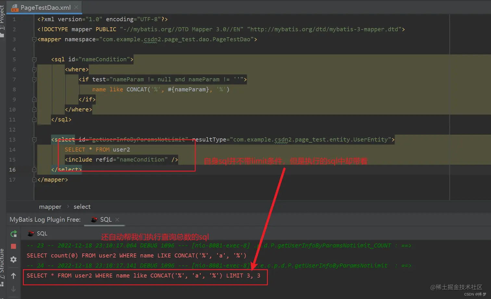
Task: Collapse the sql nameCondition fold on line 5
Action: [x=34, y=60]
